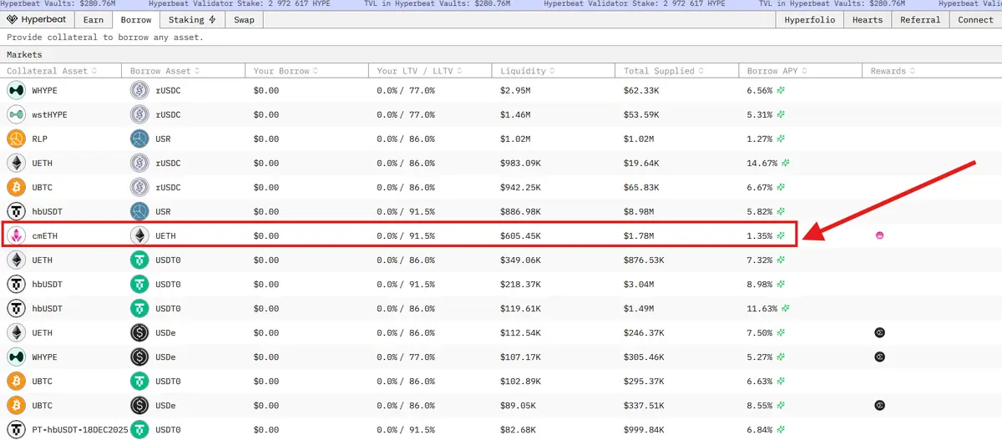
Task: Click the 6.63% borrow APY value
Action: (760, 382)
